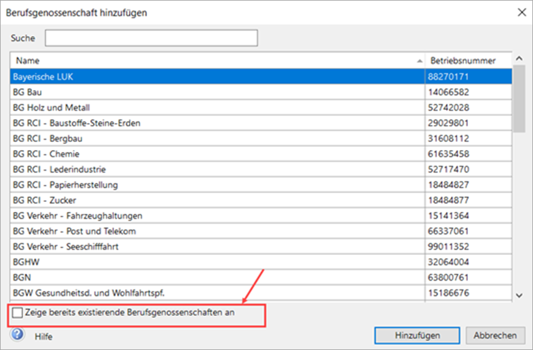Screen dimensions: 533x350
Task: Click the vertical scrollbar thumb
Action: [x=519, y=100]
